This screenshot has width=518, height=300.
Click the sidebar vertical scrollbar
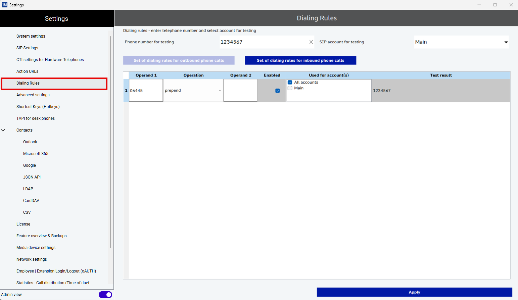click(111, 141)
